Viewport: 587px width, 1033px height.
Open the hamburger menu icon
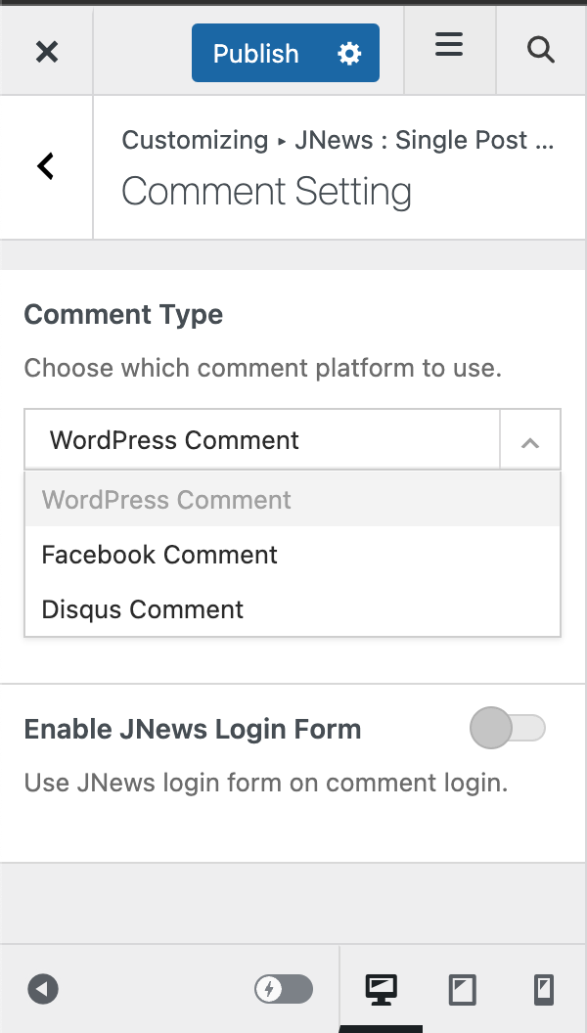click(x=449, y=47)
